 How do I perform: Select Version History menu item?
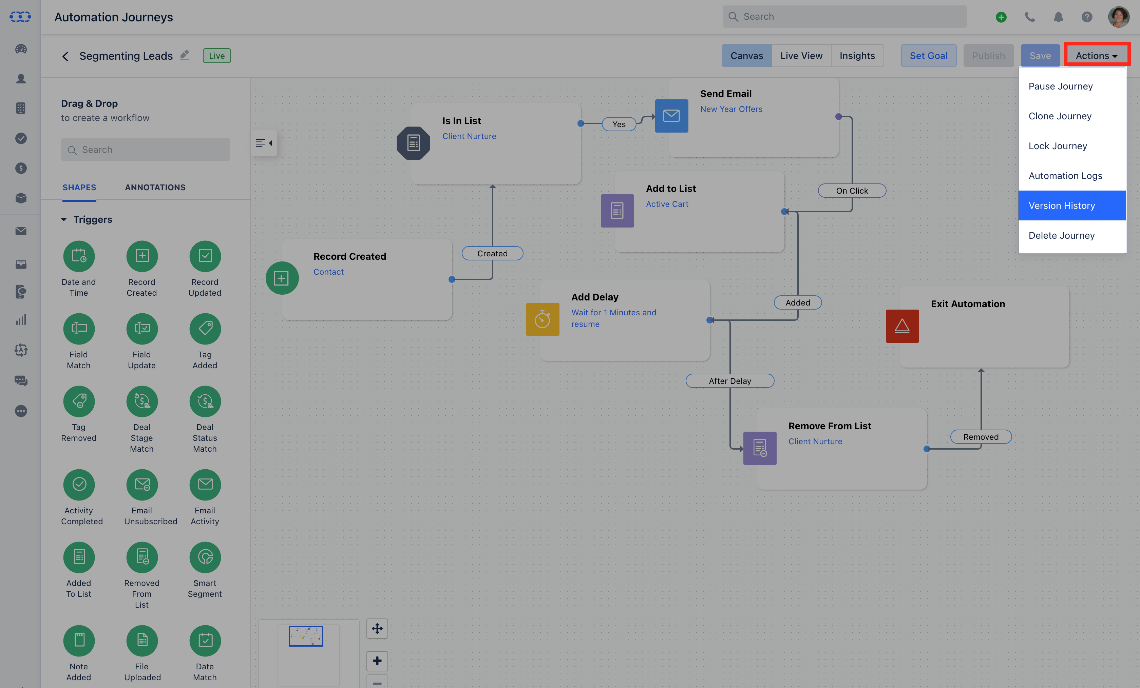(1072, 205)
